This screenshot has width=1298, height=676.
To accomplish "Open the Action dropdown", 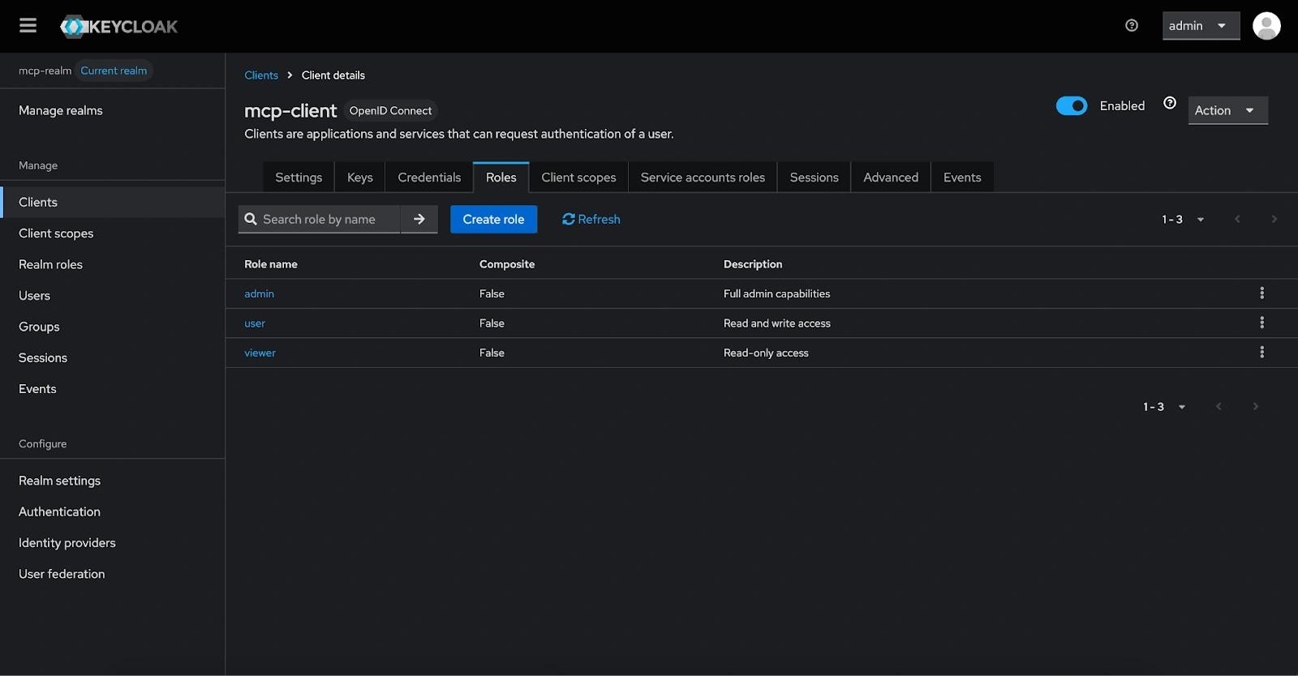I will (x=1227, y=110).
